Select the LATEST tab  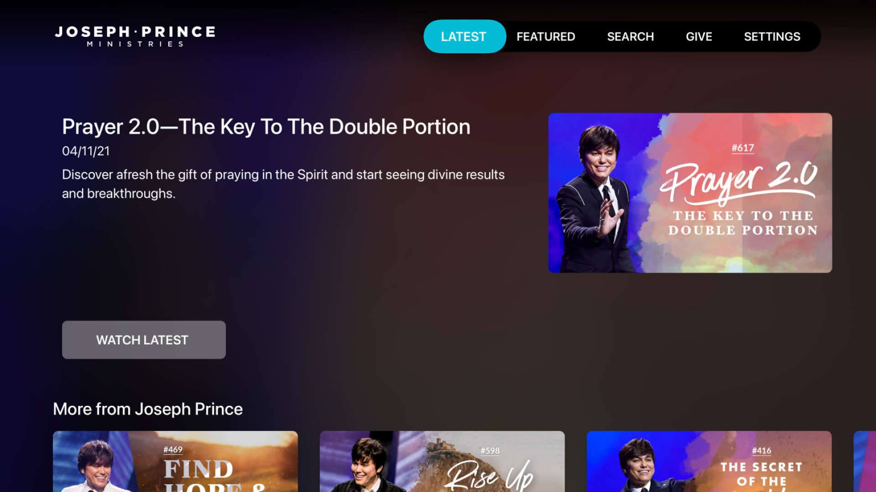464,36
